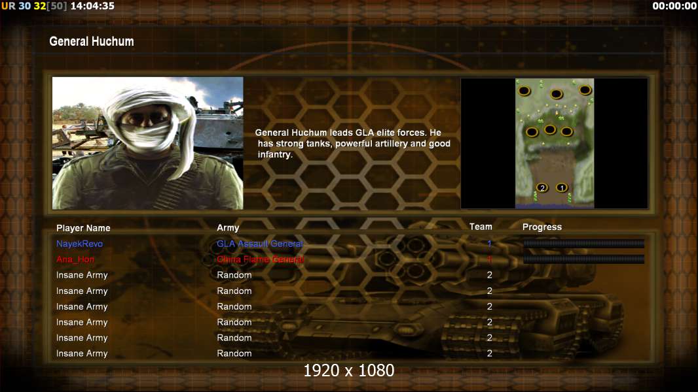Select player name 'NayekRevo'
This screenshot has width=698, height=392.
click(x=79, y=244)
